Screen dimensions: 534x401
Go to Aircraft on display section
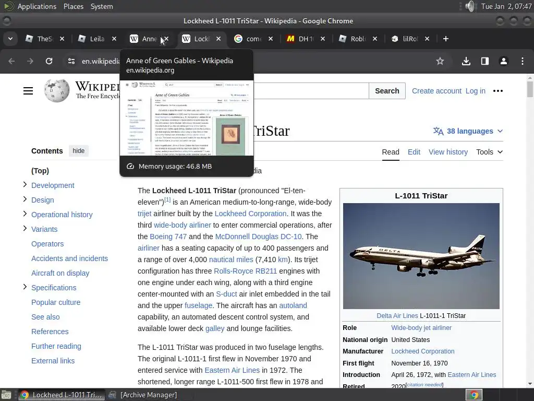(x=60, y=274)
